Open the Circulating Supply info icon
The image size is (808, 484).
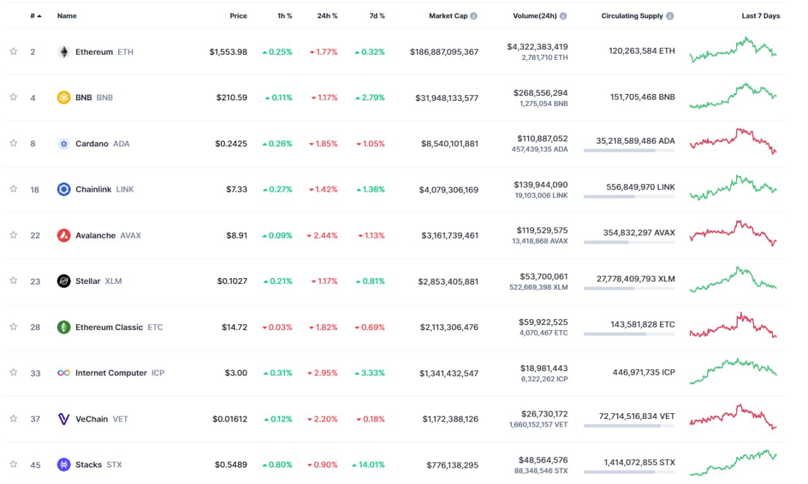[670, 16]
